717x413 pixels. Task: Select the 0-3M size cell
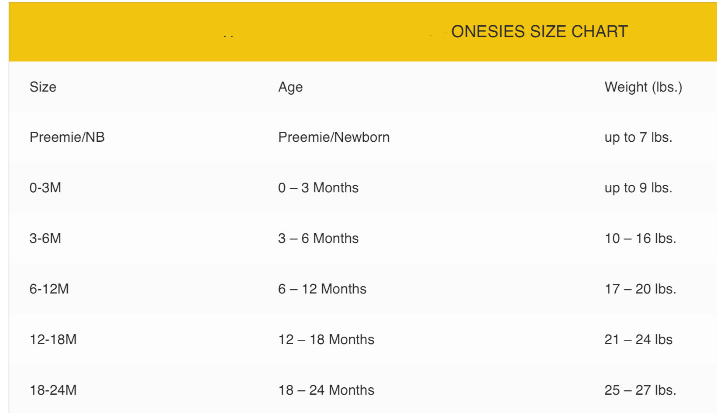45,188
